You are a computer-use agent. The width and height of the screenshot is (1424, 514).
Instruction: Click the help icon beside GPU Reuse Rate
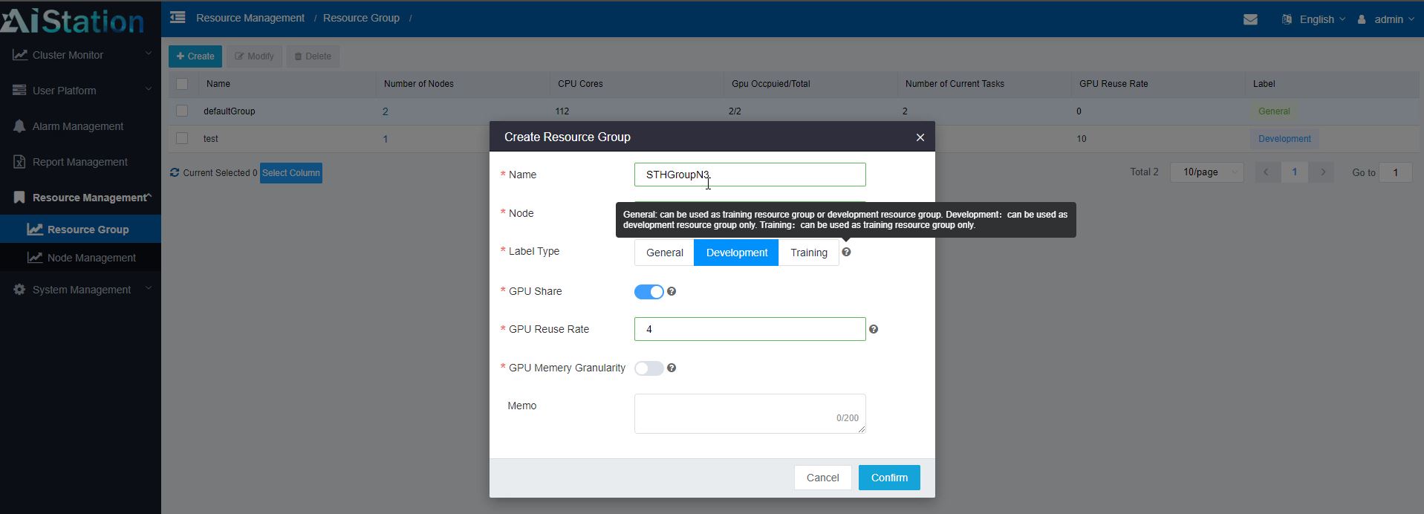click(874, 329)
